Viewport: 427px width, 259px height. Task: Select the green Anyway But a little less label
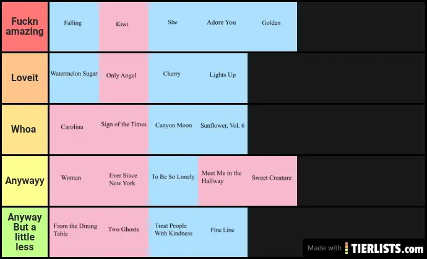[25, 232]
